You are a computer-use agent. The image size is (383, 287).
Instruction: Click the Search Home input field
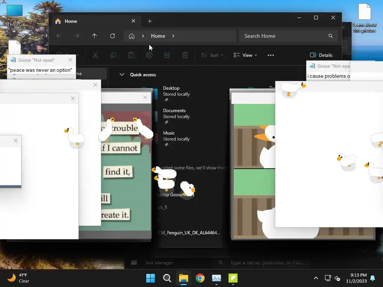[288, 36]
